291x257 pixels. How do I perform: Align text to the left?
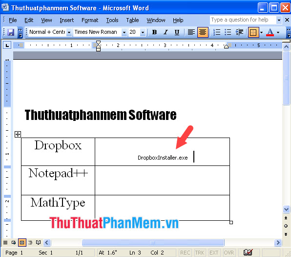tap(191, 32)
